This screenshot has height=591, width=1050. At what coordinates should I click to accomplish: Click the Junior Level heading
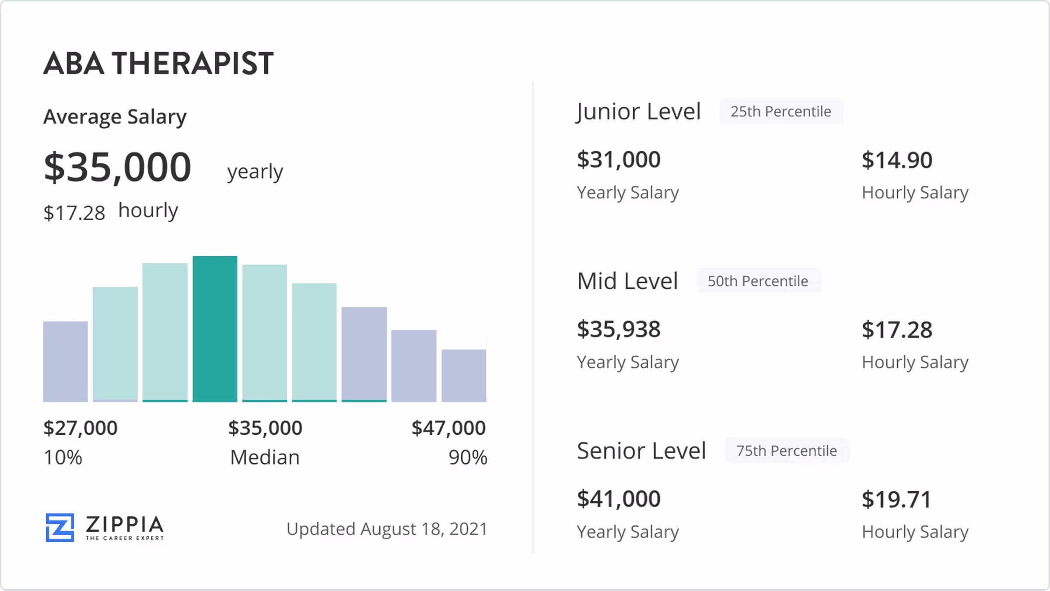(x=638, y=112)
